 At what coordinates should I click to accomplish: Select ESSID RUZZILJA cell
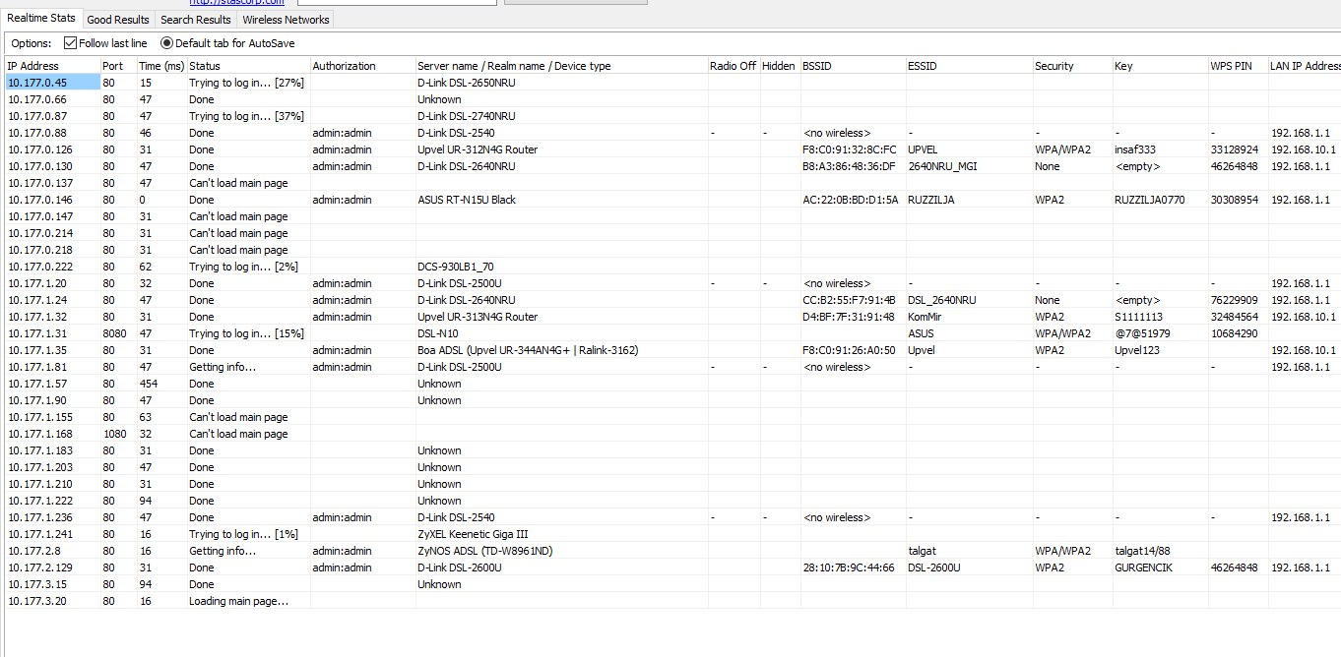(x=930, y=200)
